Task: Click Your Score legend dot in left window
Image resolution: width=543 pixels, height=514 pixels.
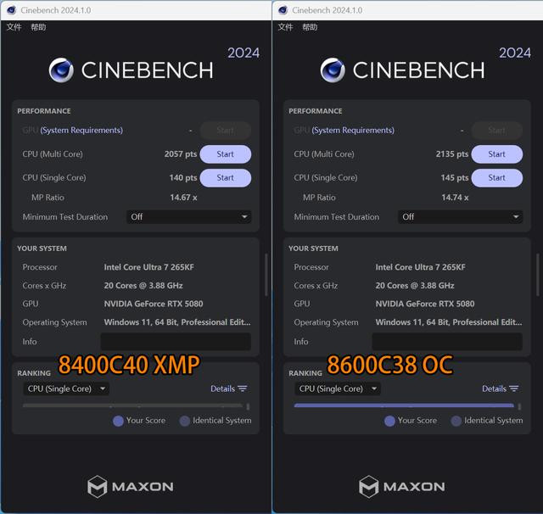Action: [x=119, y=421]
